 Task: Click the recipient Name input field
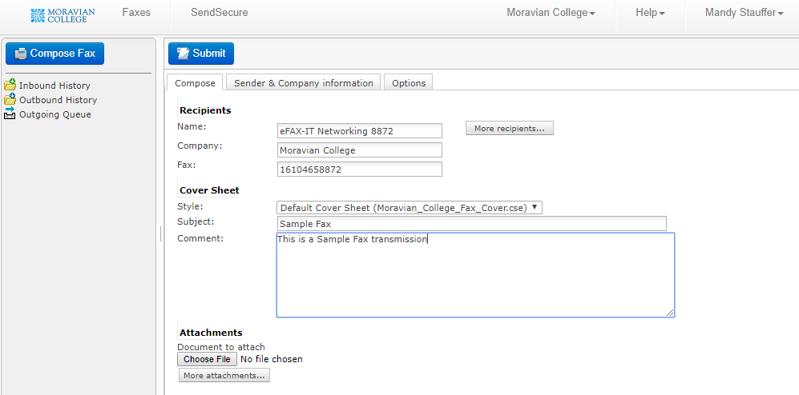coord(360,130)
